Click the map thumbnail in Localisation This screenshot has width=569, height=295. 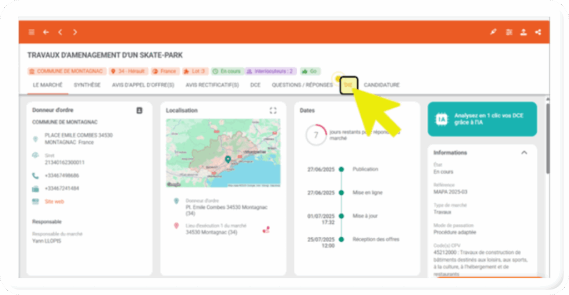click(223, 153)
